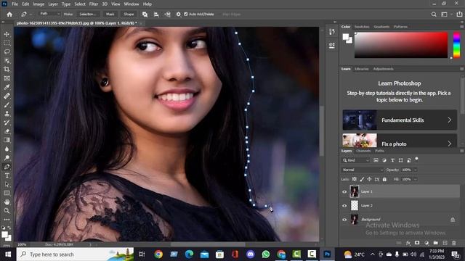Open the Filter menu

coord(94,4)
